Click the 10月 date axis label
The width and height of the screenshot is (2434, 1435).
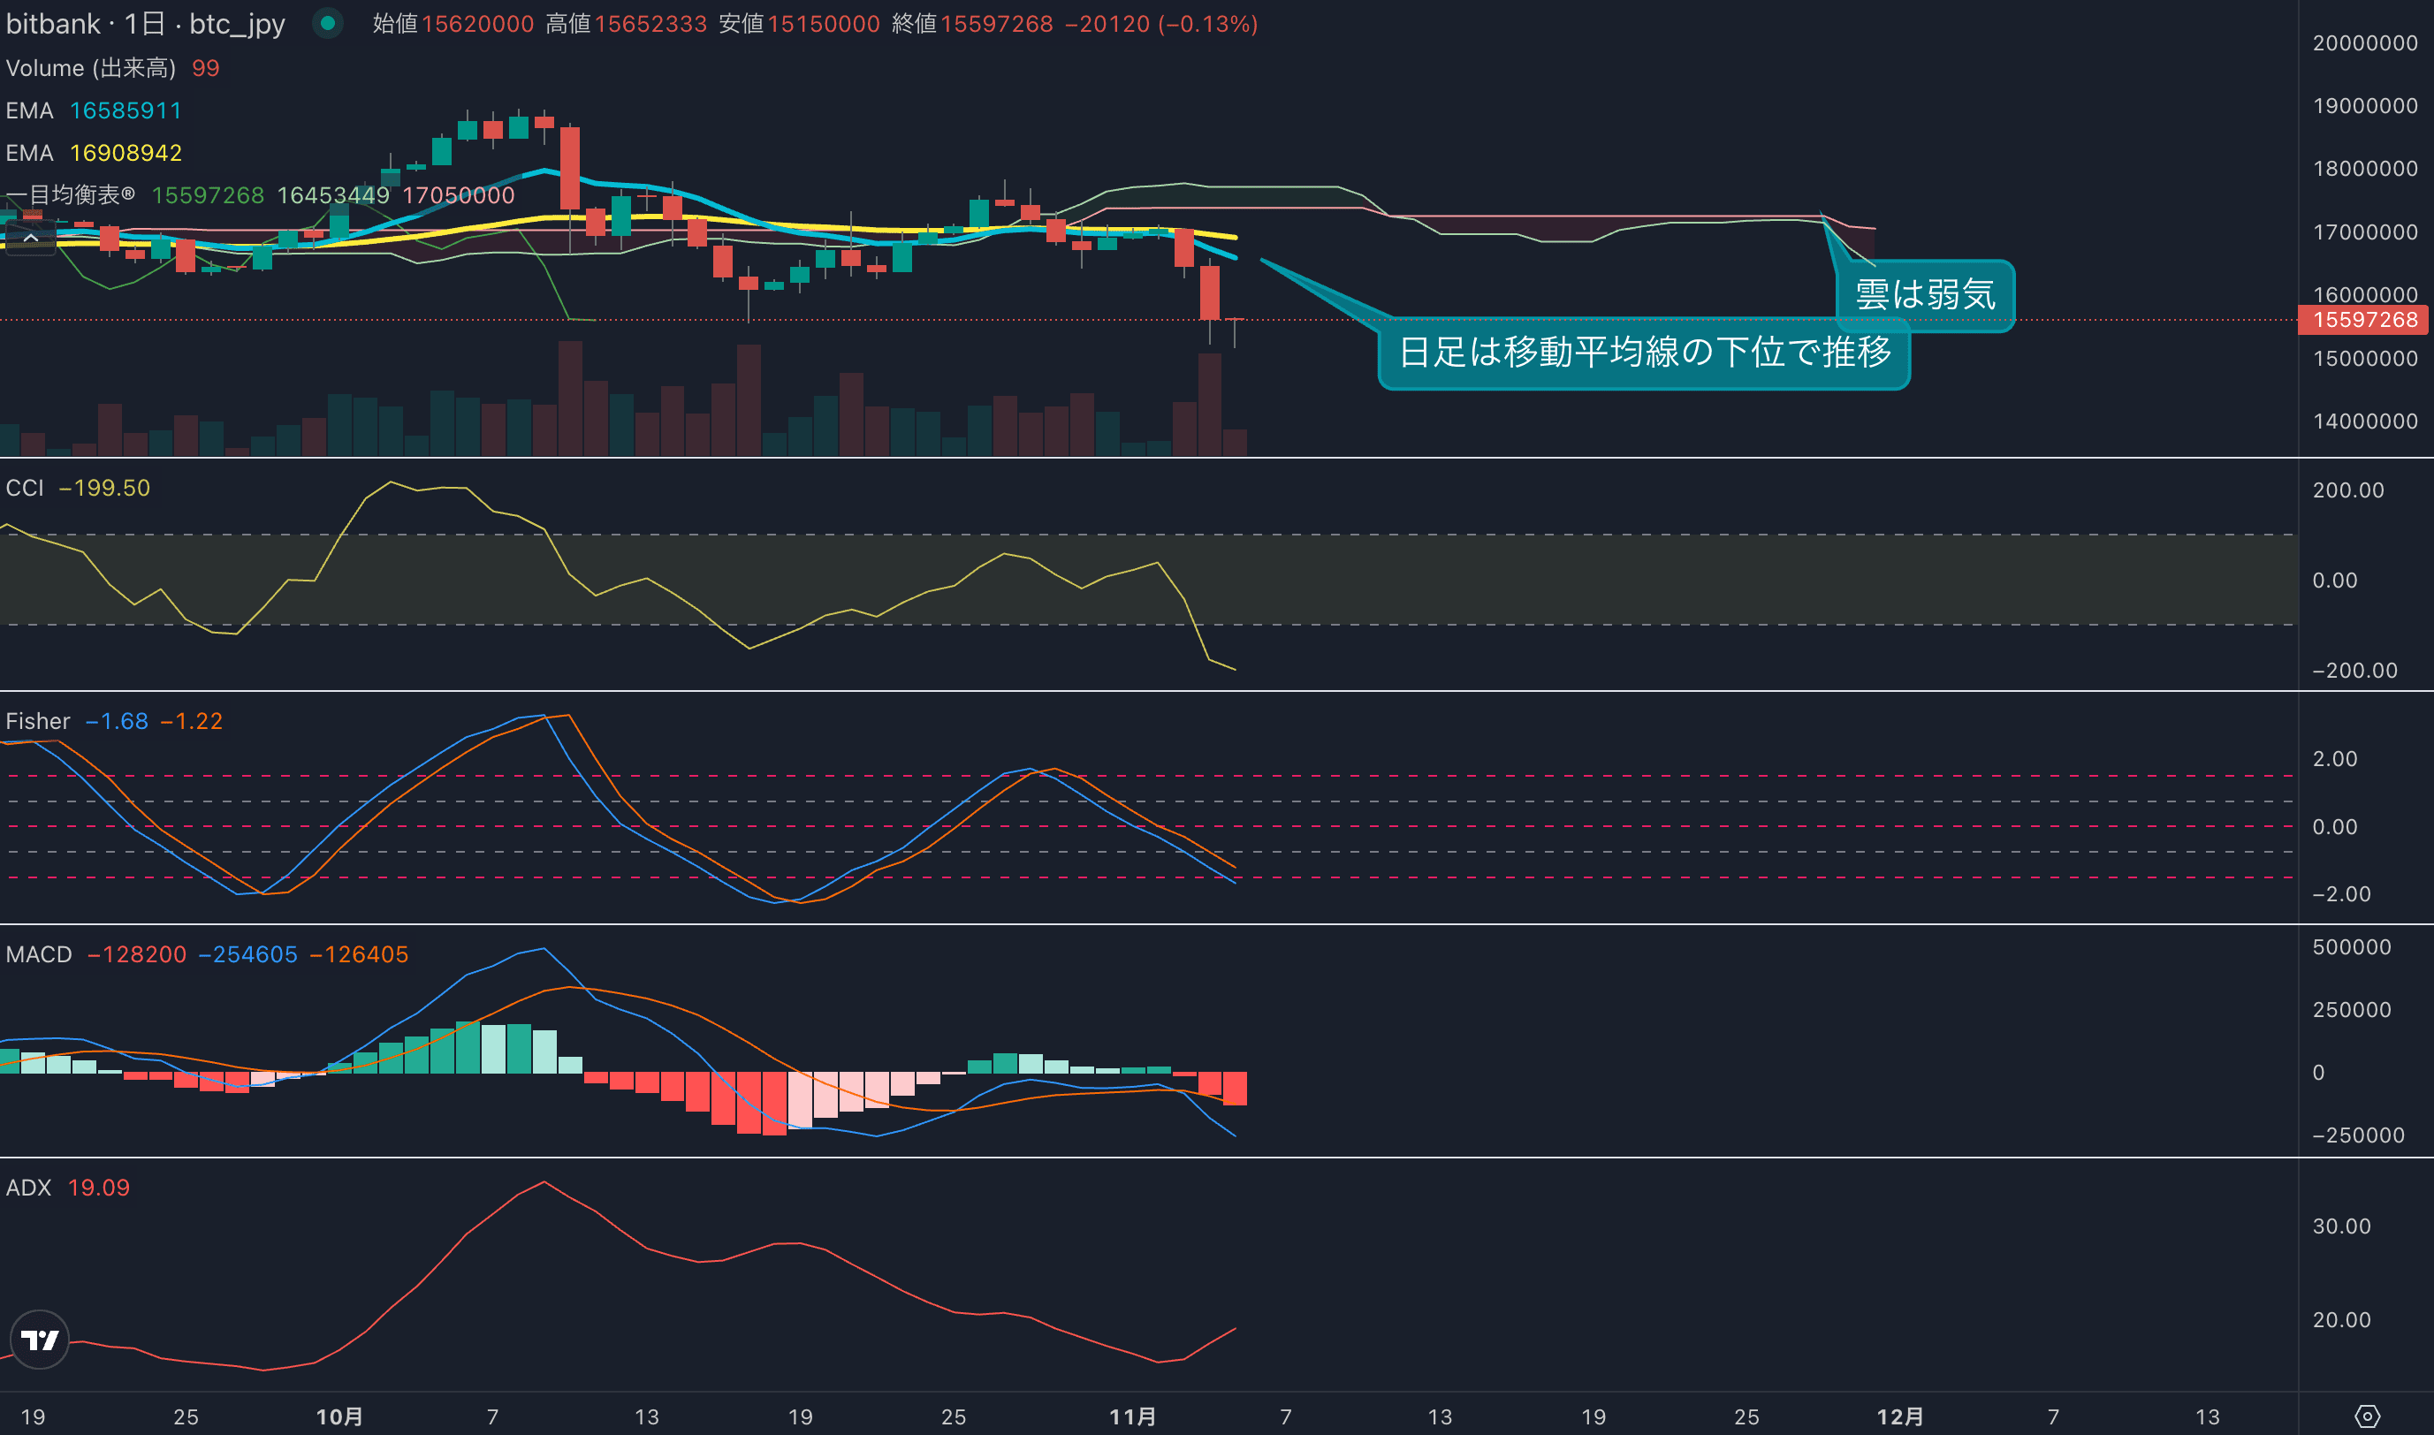tap(339, 1416)
